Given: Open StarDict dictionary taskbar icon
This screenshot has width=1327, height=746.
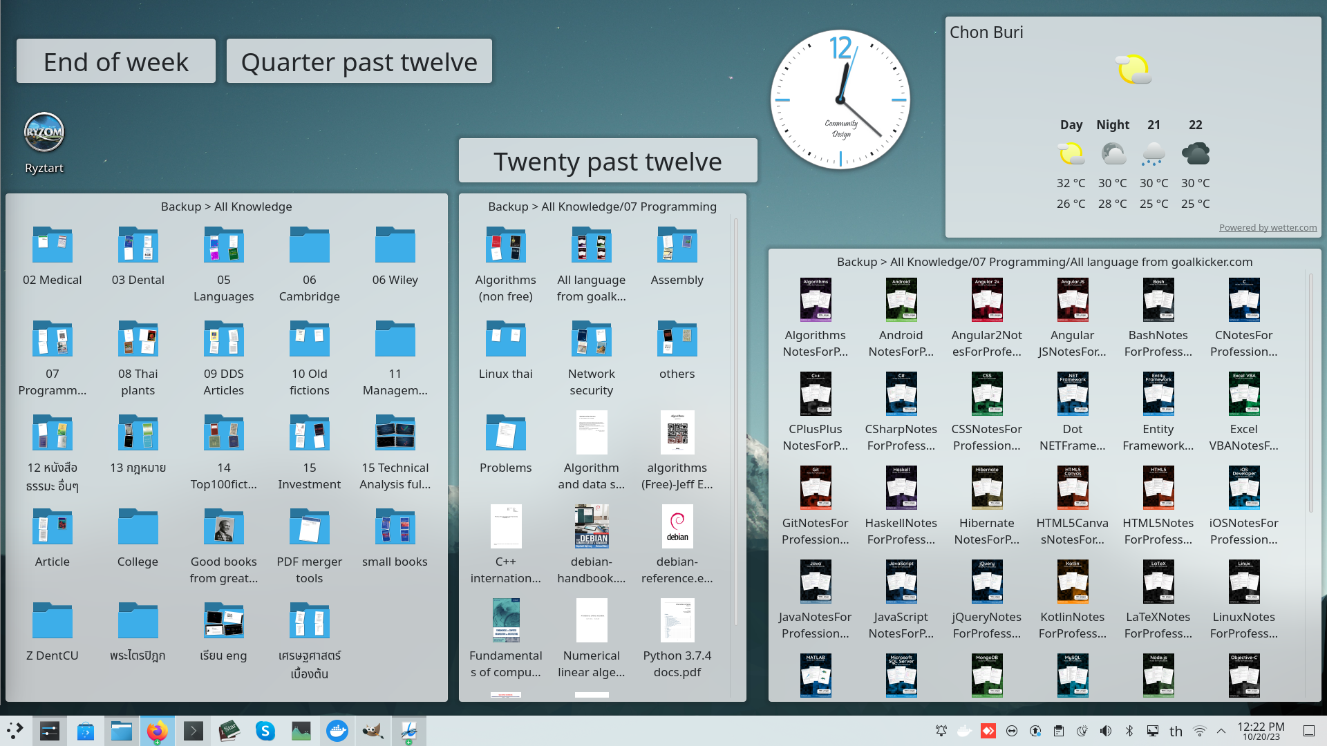Looking at the screenshot, I should tap(229, 731).
